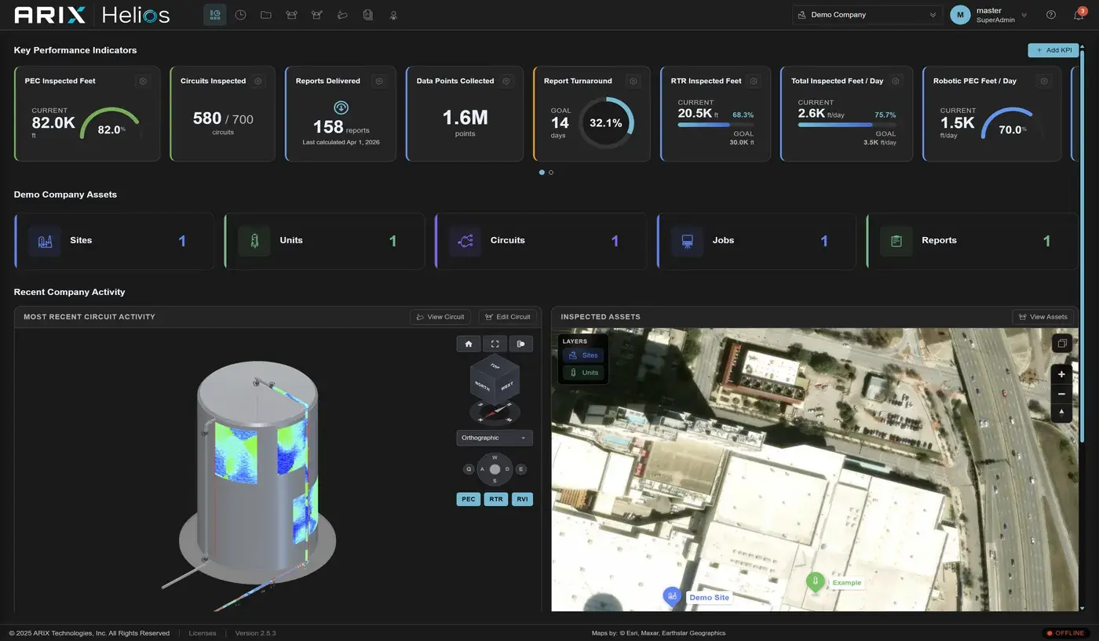Click the clipping view icon beside fullscreen
The image size is (1099, 641).
point(521,344)
